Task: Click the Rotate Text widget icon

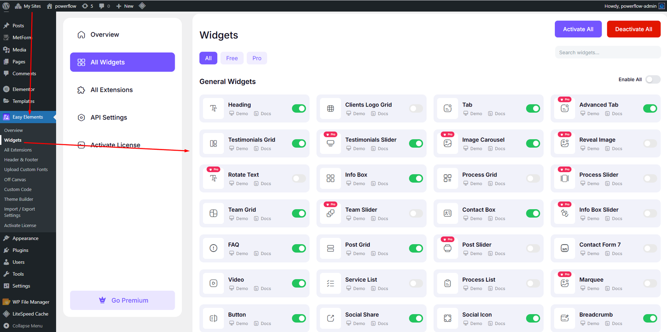Action: tap(213, 178)
